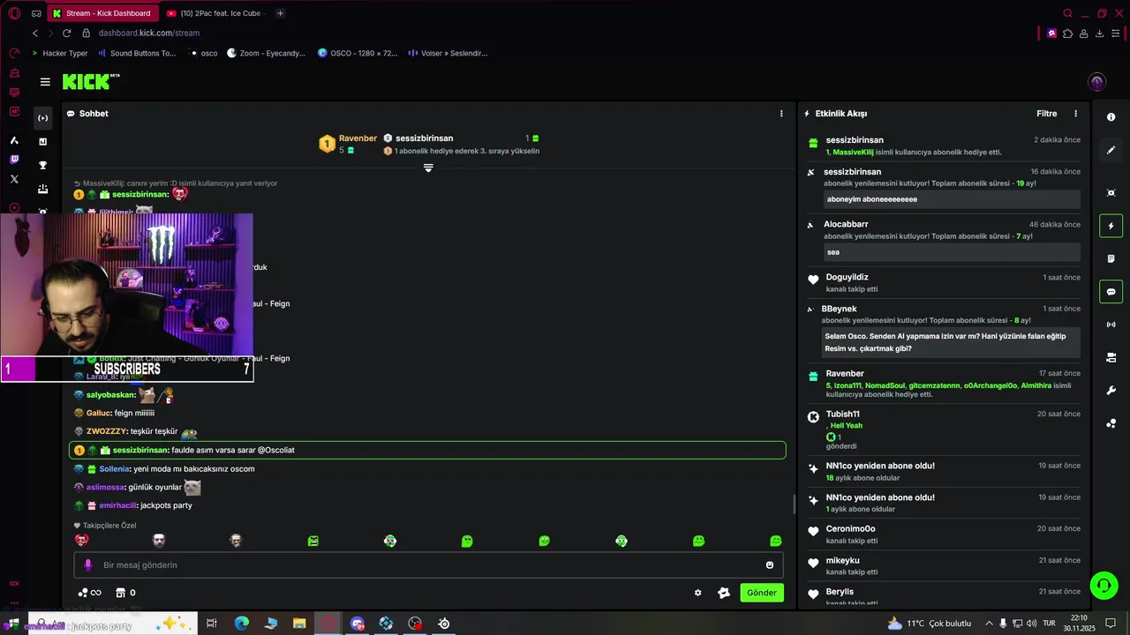This screenshot has width=1130, height=635.
Task: Open the Kick hamburger navigation menu
Action: (x=45, y=82)
